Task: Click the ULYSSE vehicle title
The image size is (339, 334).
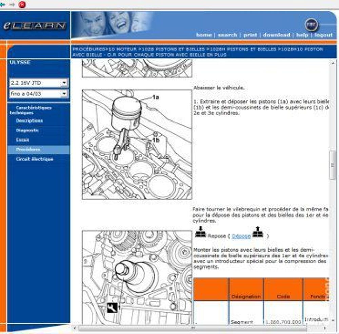Action: click(x=20, y=62)
